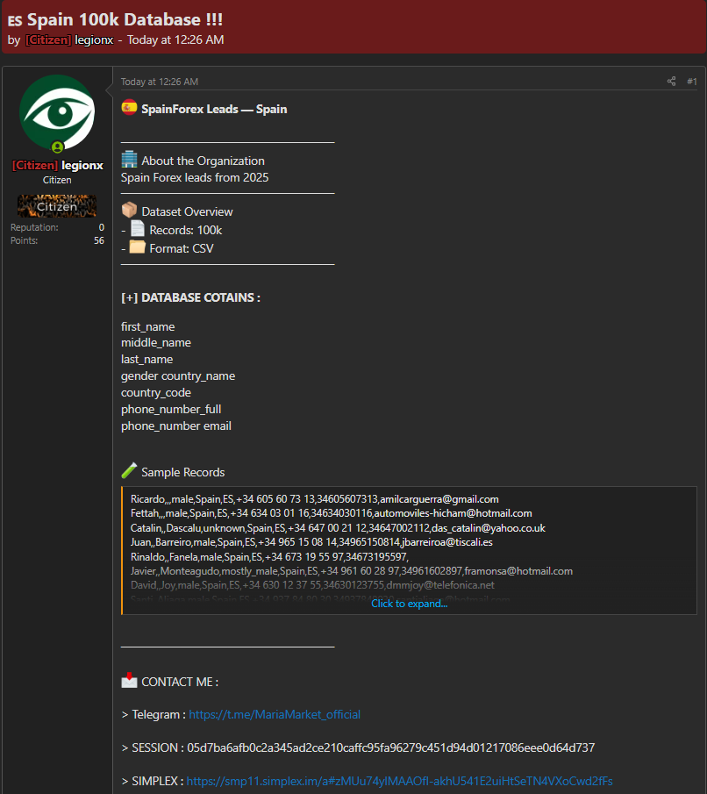Click the Citizen rank banner image
Screen dimensions: 707x794
pos(57,206)
